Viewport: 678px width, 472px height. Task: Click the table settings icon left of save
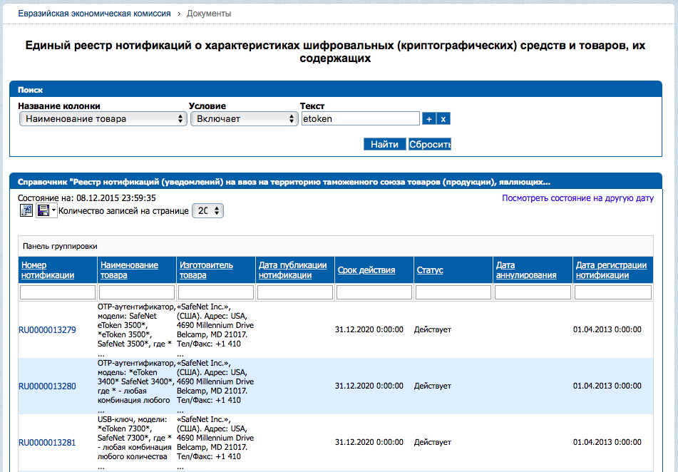[26, 210]
